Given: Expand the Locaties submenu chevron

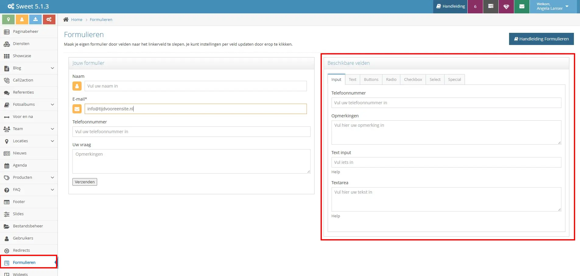Looking at the screenshot, I should (x=52, y=141).
